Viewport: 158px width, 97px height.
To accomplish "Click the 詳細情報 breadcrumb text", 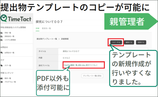I will [65, 39].
